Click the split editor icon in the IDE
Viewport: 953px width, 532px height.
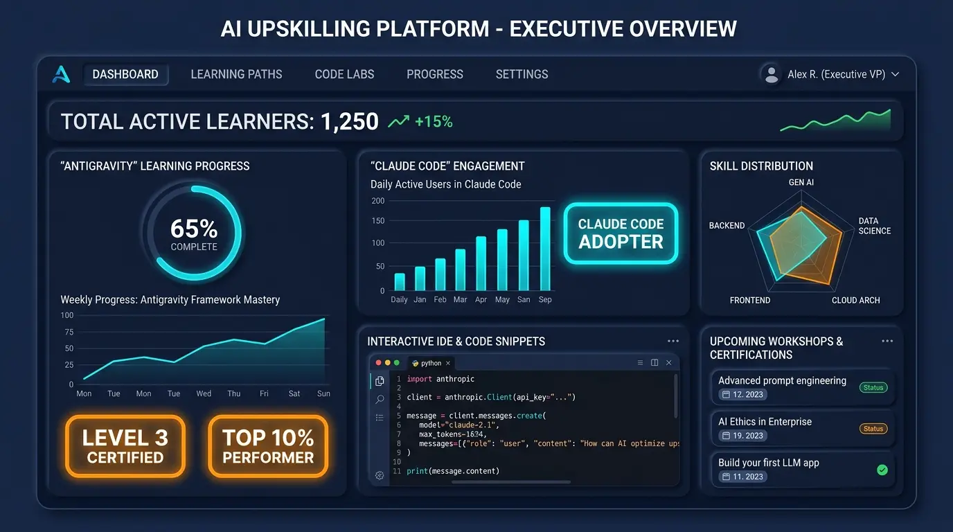(654, 362)
